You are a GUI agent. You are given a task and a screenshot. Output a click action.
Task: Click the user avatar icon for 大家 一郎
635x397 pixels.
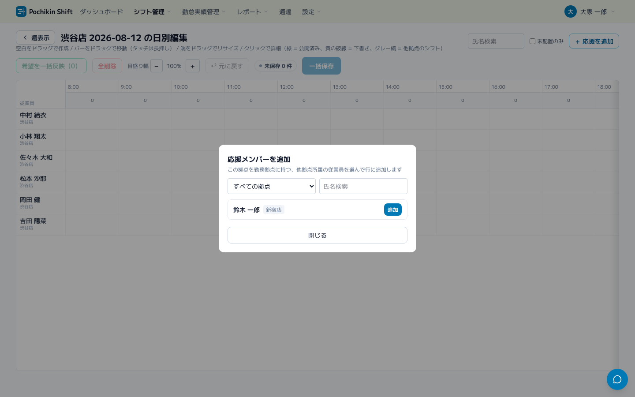[571, 11]
